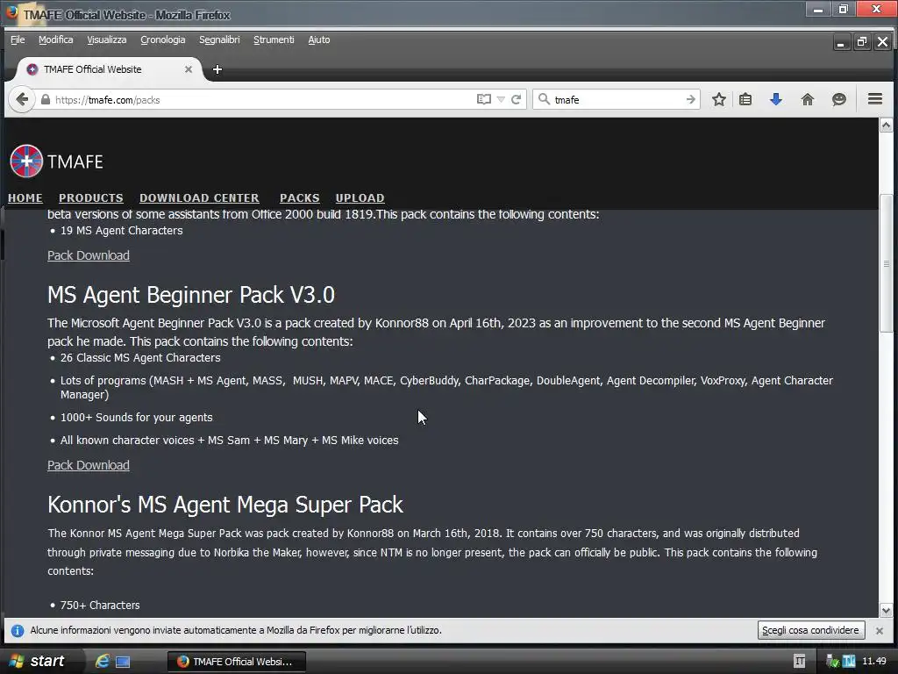Image resolution: width=898 pixels, height=674 pixels.
Task: Click the MS Agent Beginner Pack V3.0 heading
Action: click(x=190, y=295)
